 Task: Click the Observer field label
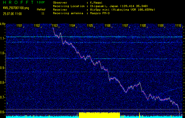(60, 3)
